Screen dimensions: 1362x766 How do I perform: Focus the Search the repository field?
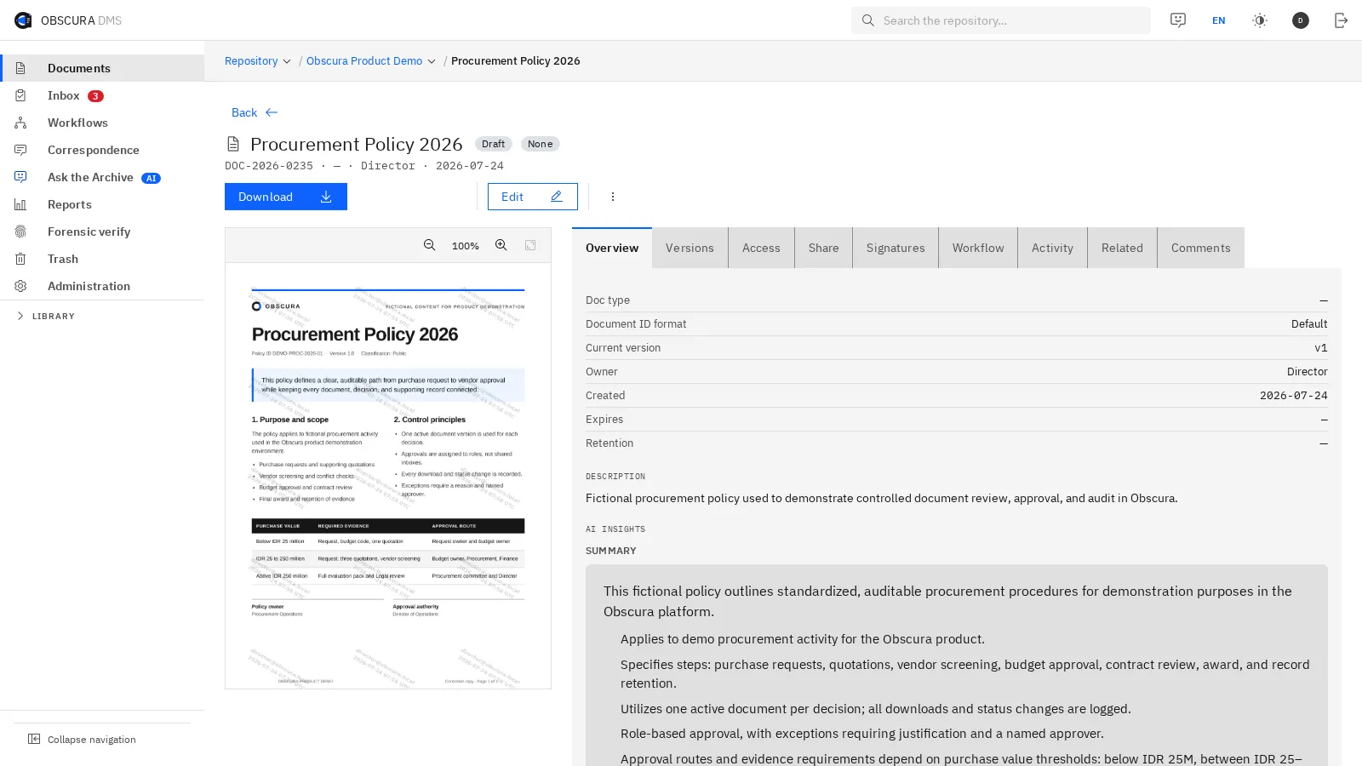pos(1001,20)
